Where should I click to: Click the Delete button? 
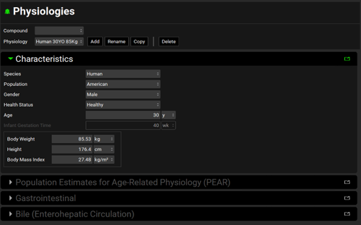click(x=168, y=41)
